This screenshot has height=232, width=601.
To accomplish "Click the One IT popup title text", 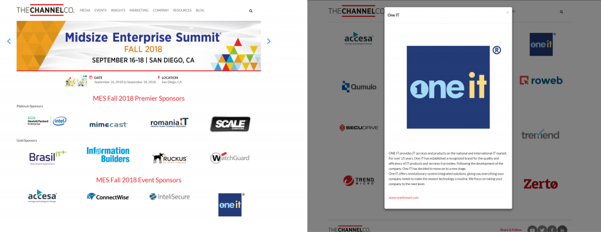I will [394, 15].
